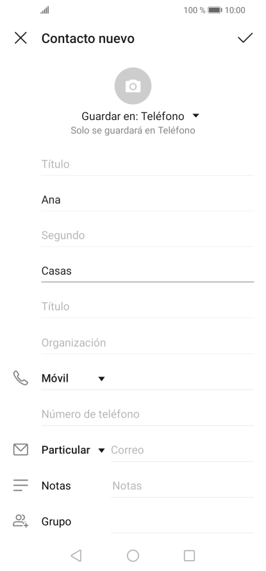The height and width of the screenshot is (571, 266).
Task: Tap the add group people icon
Action: point(21,521)
